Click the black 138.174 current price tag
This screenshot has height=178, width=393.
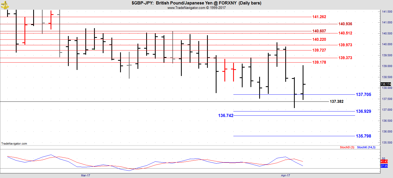pos(385,84)
